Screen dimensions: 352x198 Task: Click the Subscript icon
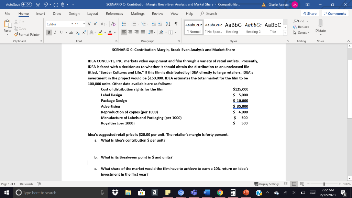click(x=78, y=32)
